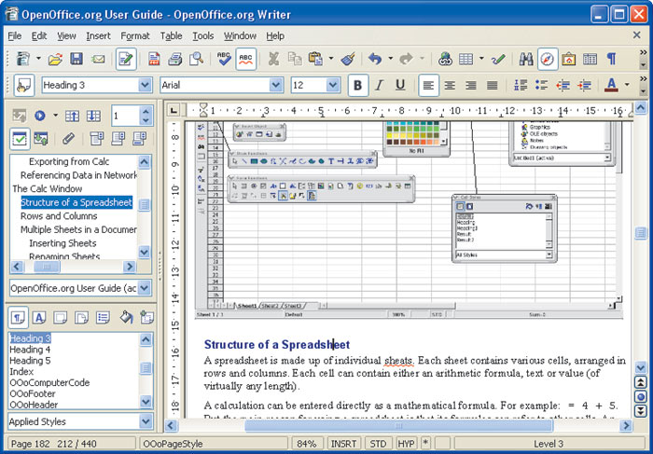Click the Cut scissors icon
The height and width of the screenshot is (454, 653).
273,59
